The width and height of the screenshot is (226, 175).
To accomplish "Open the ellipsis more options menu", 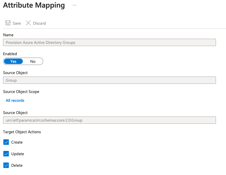I will click(75, 5).
